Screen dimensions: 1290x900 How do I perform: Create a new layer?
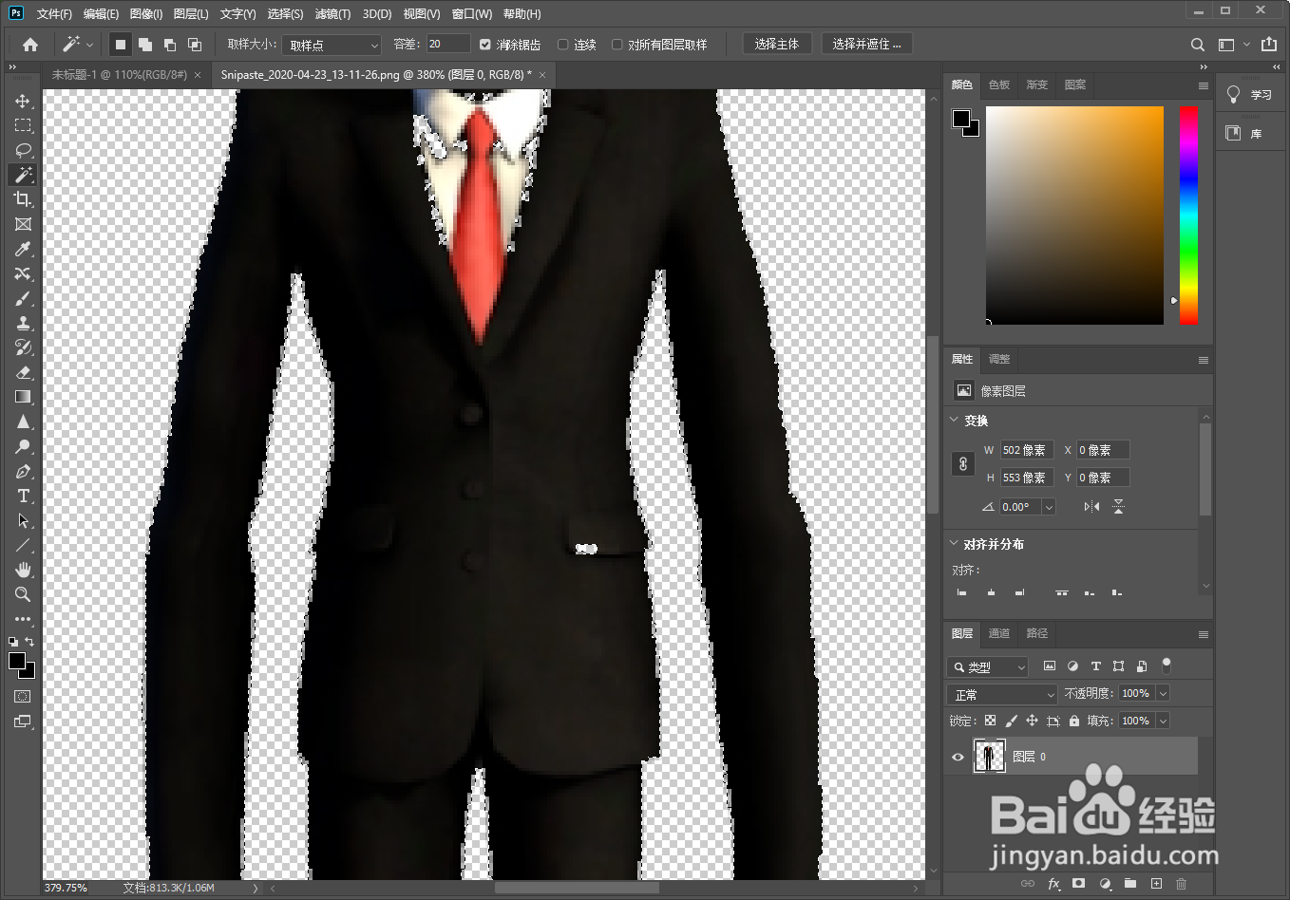pos(1156,883)
